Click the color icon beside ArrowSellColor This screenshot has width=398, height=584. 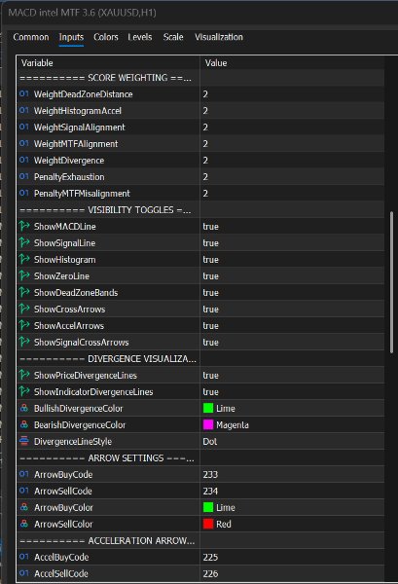[24, 524]
